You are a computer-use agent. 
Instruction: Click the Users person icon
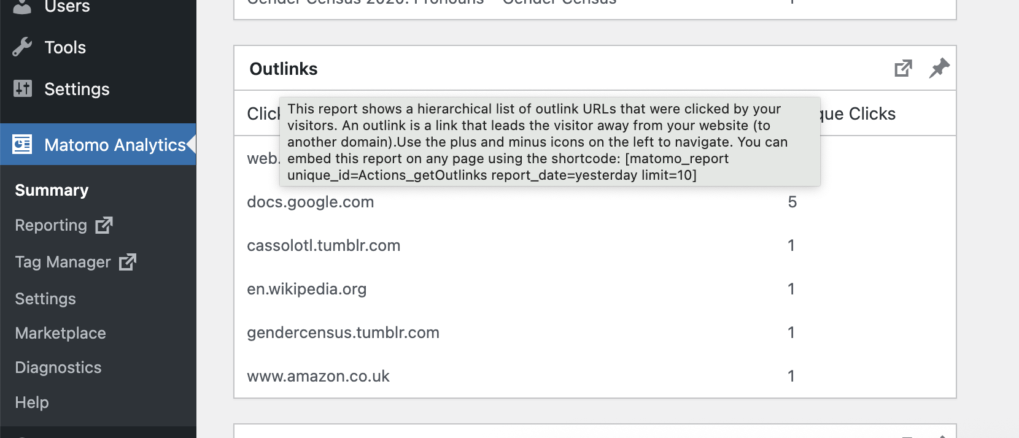22,7
